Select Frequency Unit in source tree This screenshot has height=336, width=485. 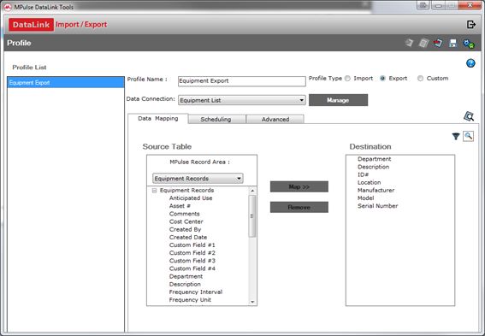190,300
